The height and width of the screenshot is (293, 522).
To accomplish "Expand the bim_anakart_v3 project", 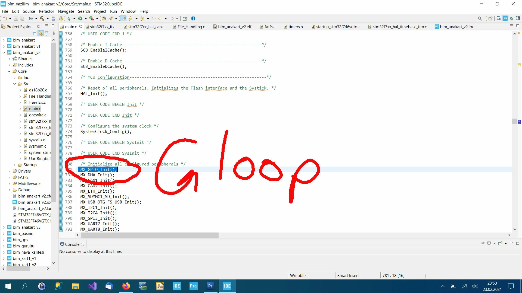I will point(4,227).
